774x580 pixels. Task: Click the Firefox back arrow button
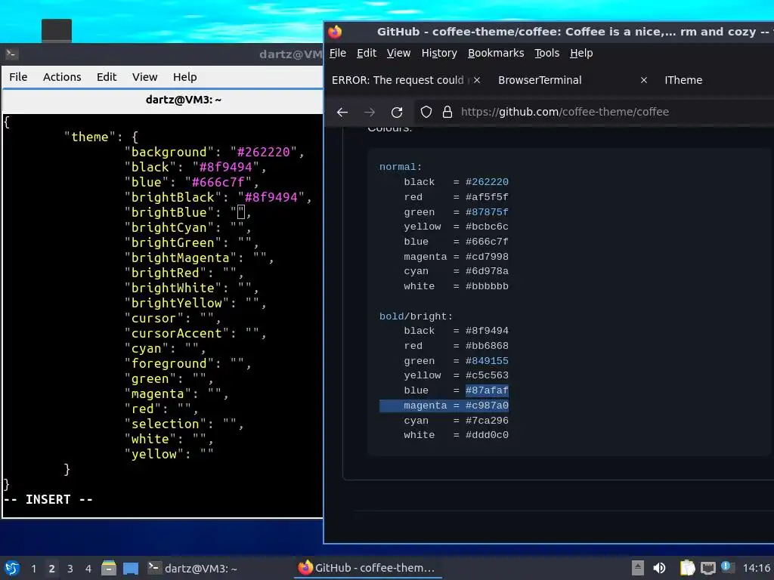[x=342, y=112]
